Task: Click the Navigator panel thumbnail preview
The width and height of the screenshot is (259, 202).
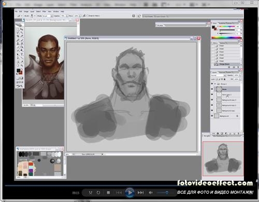Action: pyautogui.click(x=223, y=158)
